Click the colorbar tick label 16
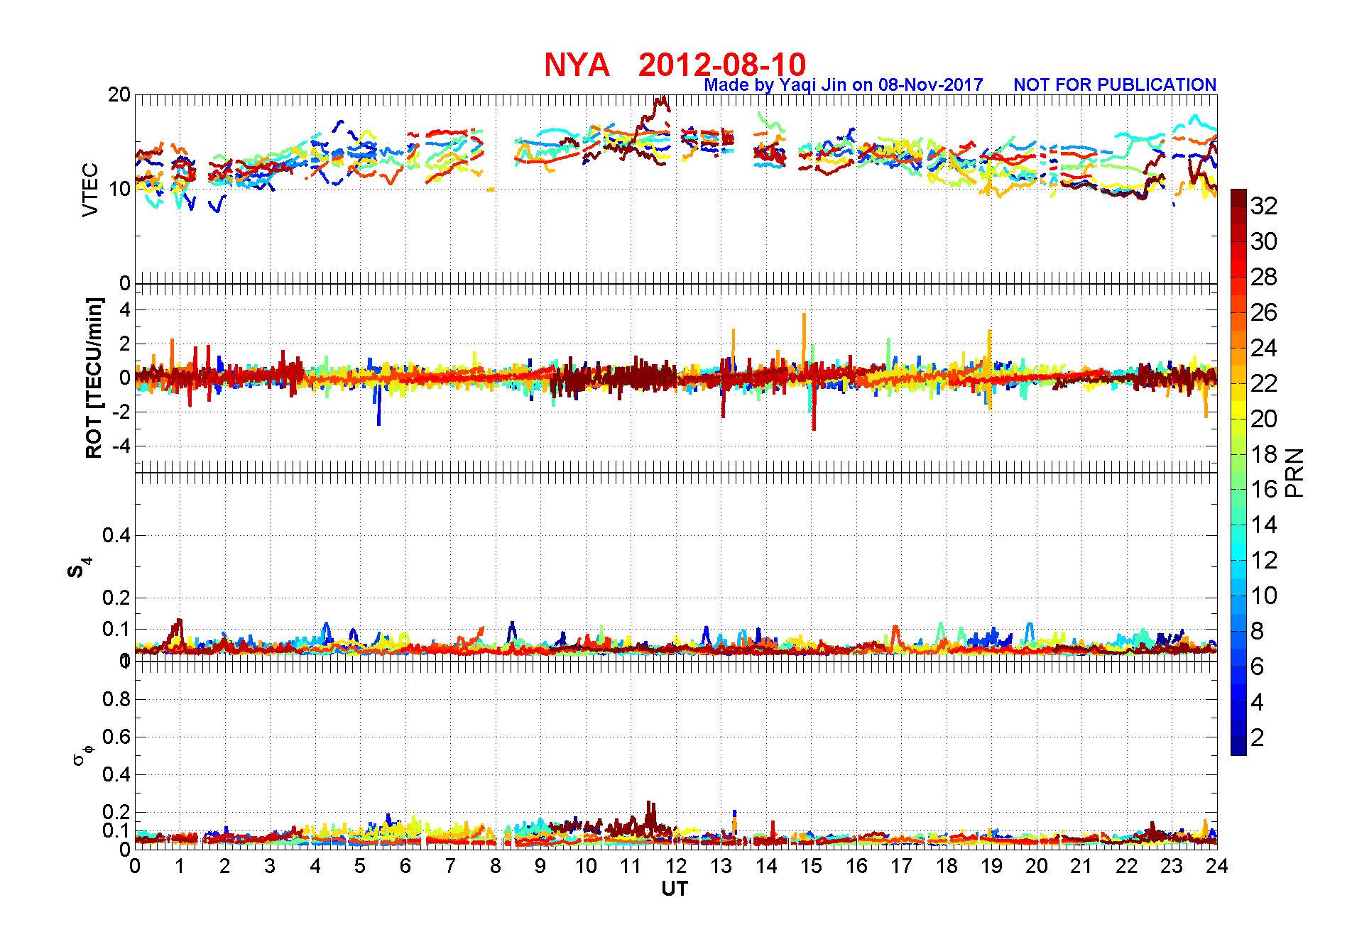The image size is (1352, 944). (1264, 489)
